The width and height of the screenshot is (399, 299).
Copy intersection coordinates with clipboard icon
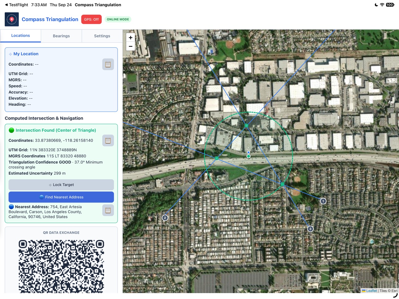[108, 140]
